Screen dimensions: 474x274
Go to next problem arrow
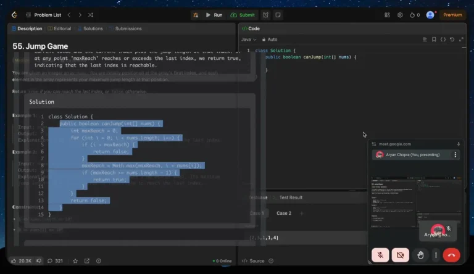pyautogui.click(x=80, y=15)
